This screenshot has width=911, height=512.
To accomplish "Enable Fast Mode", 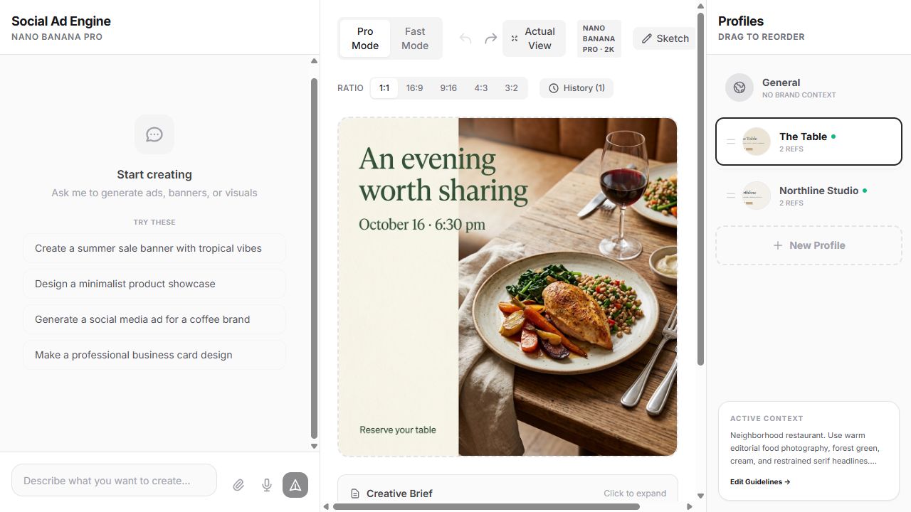I will coord(415,38).
